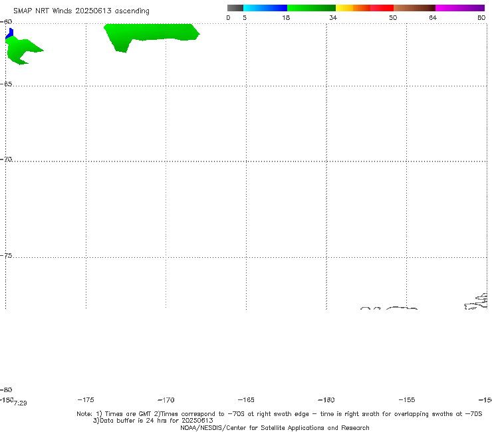Image resolution: width=492 pixels, height=432 pixels.
Task: Click the latitude label '-65' on left axis
Action: [6, 84]
